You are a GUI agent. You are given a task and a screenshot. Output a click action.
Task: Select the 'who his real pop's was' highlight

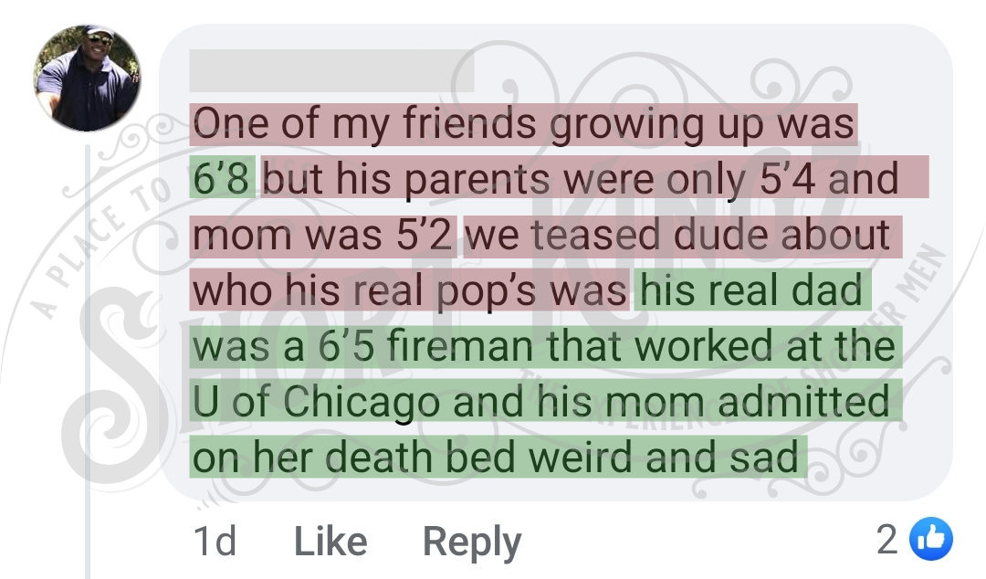[x=409, y=290]
